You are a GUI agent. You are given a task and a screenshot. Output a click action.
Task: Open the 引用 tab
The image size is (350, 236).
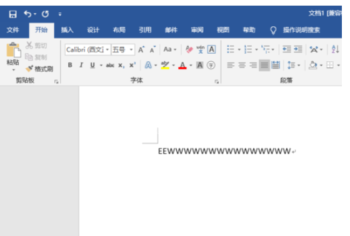pos(145,30)
